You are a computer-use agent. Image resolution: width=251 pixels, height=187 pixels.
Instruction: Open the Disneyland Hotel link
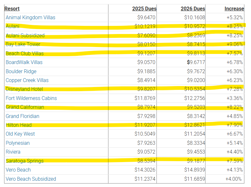(x=24, y=89)
